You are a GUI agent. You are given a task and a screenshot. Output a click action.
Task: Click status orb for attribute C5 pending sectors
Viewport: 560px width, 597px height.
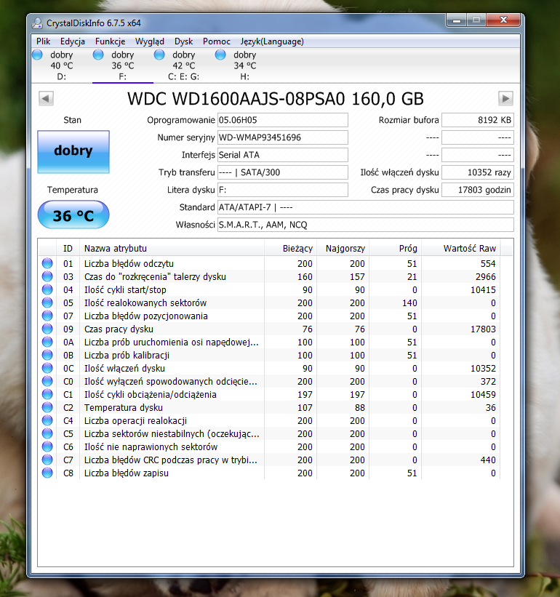[x=47, y=433]
